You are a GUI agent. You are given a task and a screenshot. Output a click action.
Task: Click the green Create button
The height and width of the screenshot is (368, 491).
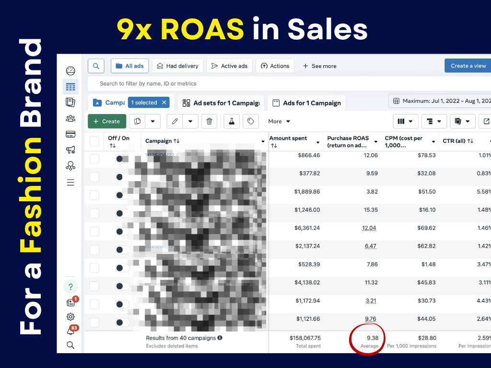(x=107, y=121)
